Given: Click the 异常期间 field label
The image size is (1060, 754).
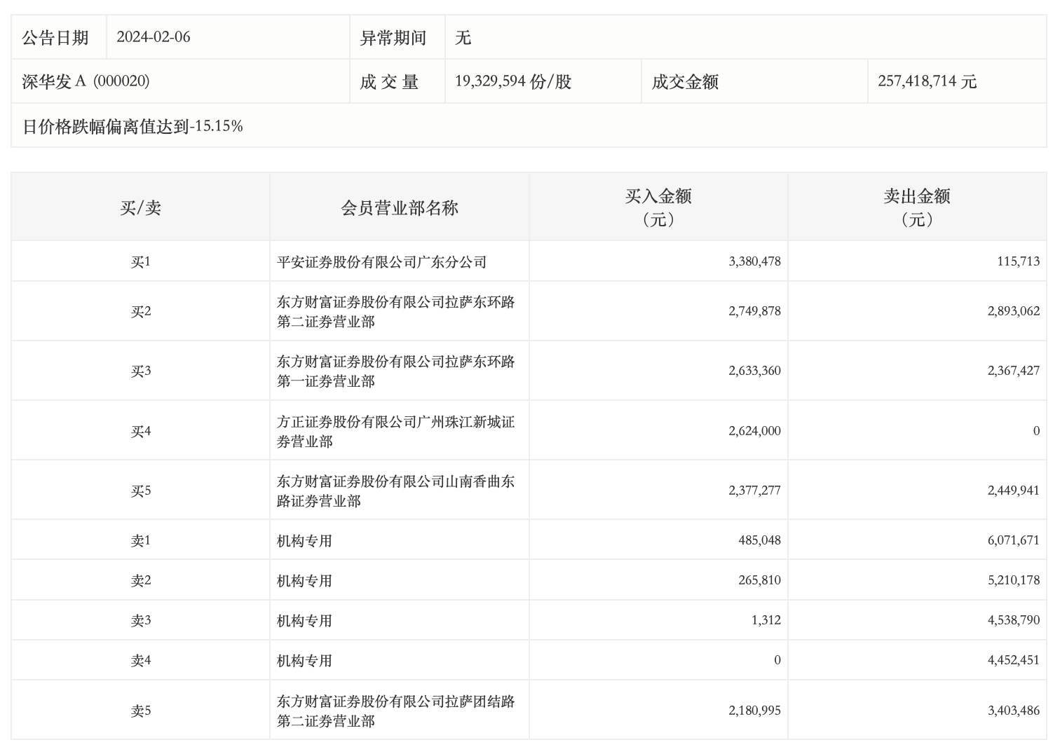Looking at the screenshot, I should coord(393,37).
